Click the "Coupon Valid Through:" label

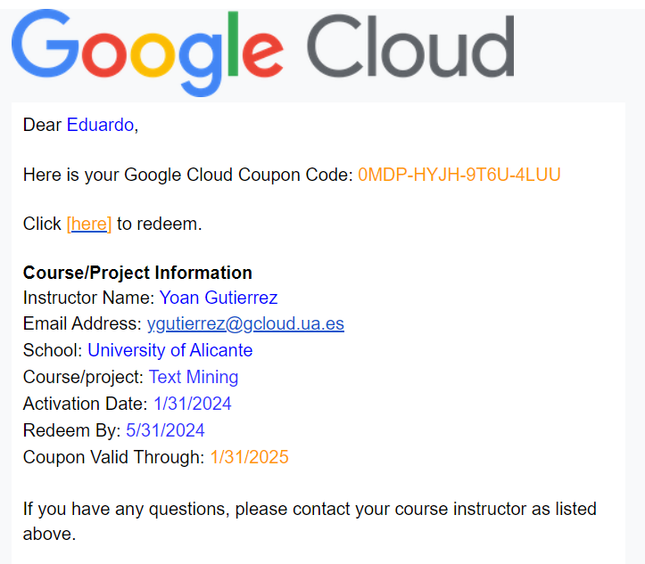pyautogui.click(x=113, y=457)
